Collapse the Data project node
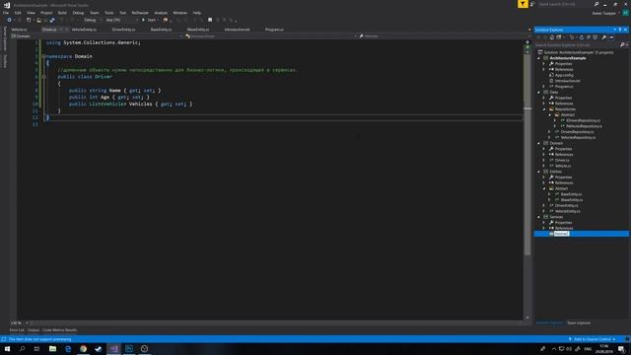 tap(539, 92)
